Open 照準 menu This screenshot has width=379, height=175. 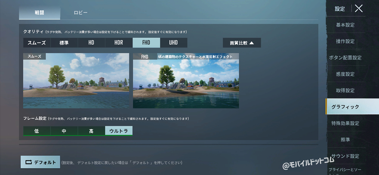pos(345,140)
